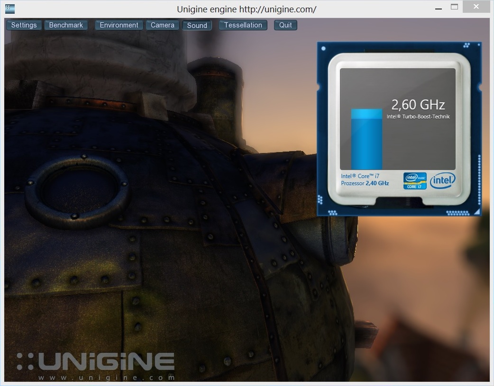Click the blue Turbo Boost frequency bar
Screen dimensions: 494x386
click(366, 139)
